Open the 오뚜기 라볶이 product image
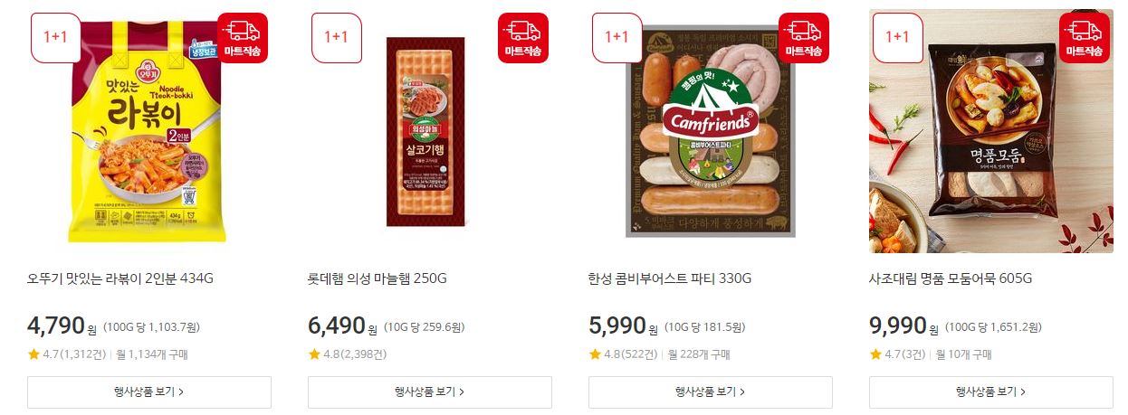 point(149,131)
